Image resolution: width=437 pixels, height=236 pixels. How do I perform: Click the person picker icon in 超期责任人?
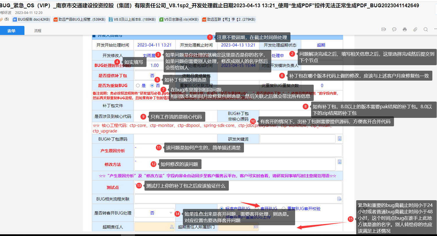(172, 226)
